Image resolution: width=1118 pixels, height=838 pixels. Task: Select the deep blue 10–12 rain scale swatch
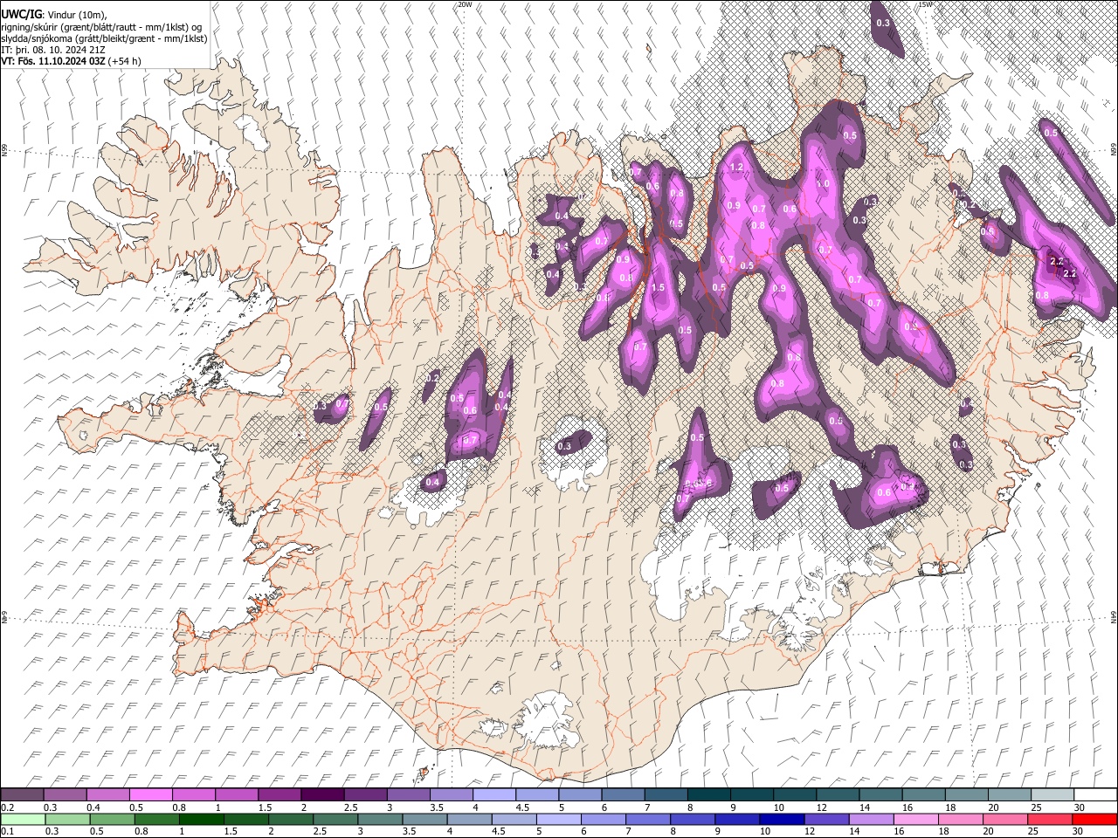tap(783, 819)
